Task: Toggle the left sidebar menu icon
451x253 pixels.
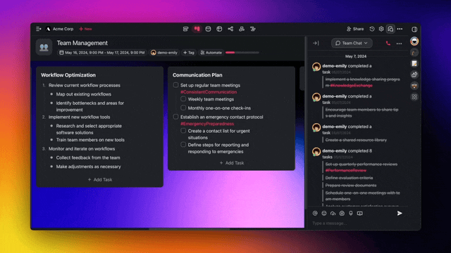Action: [39, 29]
